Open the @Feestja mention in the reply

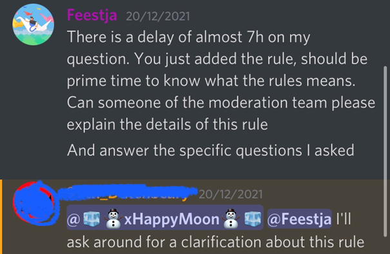[299, 219]
